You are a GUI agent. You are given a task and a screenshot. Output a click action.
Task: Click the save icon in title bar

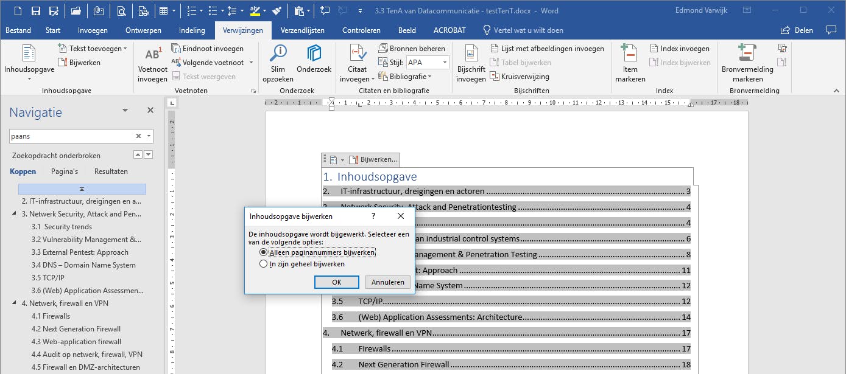click(x=36, y=11)
